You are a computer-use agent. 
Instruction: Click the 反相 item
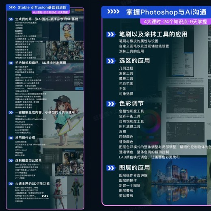[123, 131]
